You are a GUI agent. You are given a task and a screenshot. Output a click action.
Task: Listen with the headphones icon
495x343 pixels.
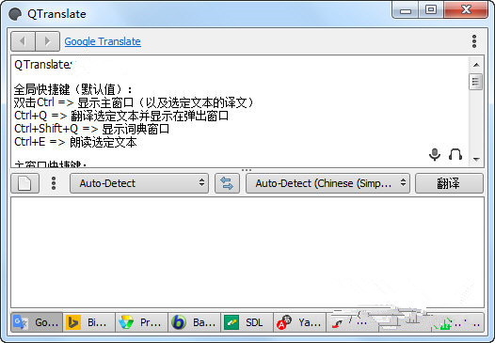tap(455, 154)
